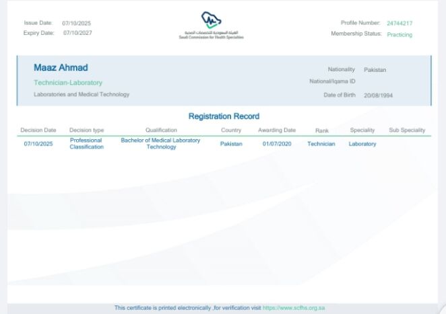The height and width of the screenshot is (314, 446).
Task: Select the profile number 24744217
Action: pyautogui.click(x=400, y=24)
